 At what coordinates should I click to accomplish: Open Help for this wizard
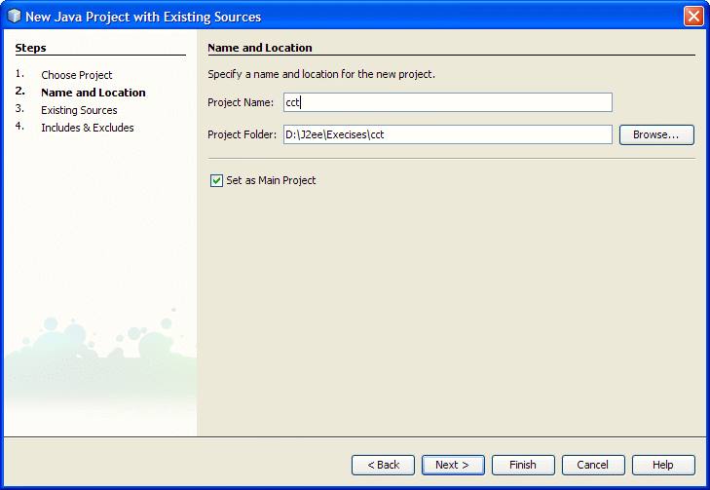click(x=663, y=465)
